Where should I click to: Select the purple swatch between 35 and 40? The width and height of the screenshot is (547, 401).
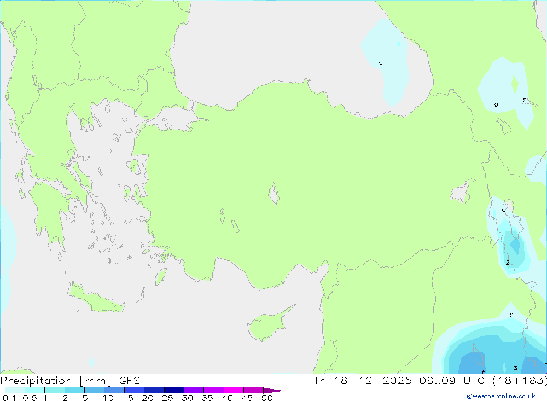pyautogui.click(x=214, y=390)
